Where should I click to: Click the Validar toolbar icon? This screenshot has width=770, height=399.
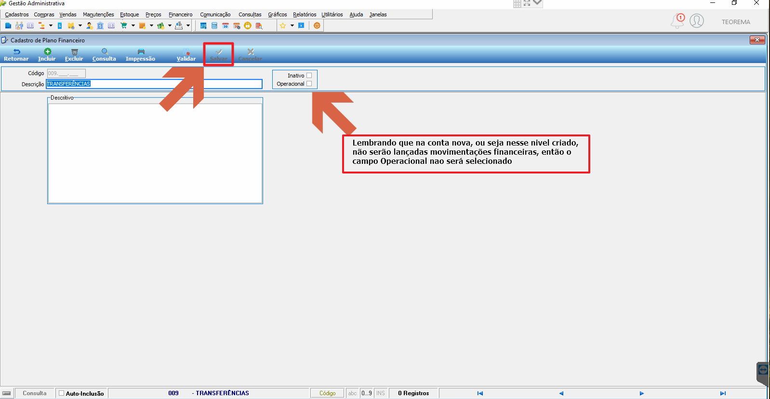click(x=186, y=52)
